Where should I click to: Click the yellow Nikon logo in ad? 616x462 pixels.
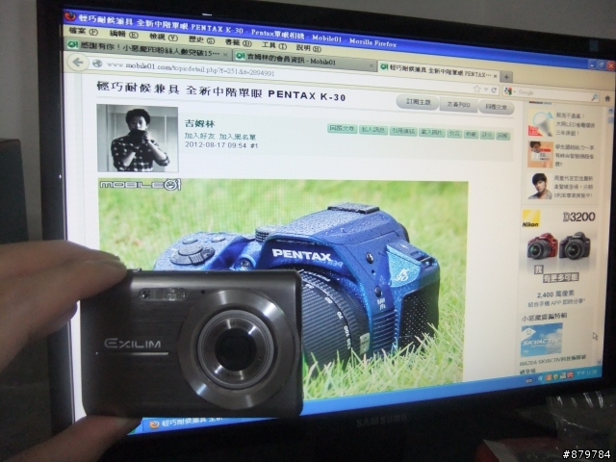531,218
